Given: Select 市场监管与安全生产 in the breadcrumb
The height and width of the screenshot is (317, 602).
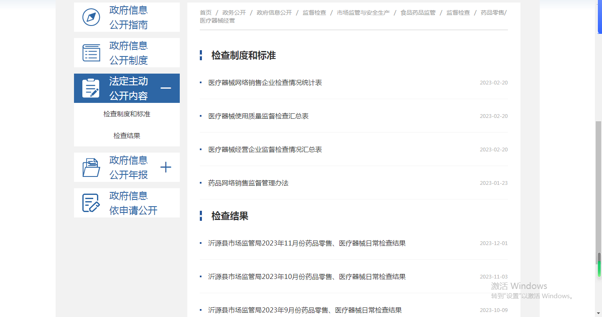Looking at the screenshot, I should 363,13.
